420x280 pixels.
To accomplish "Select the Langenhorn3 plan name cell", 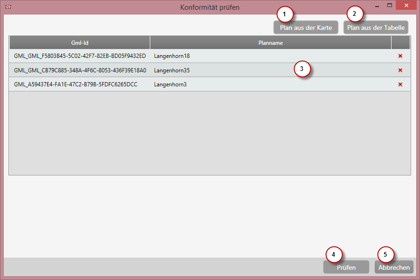I will [170, 84].
